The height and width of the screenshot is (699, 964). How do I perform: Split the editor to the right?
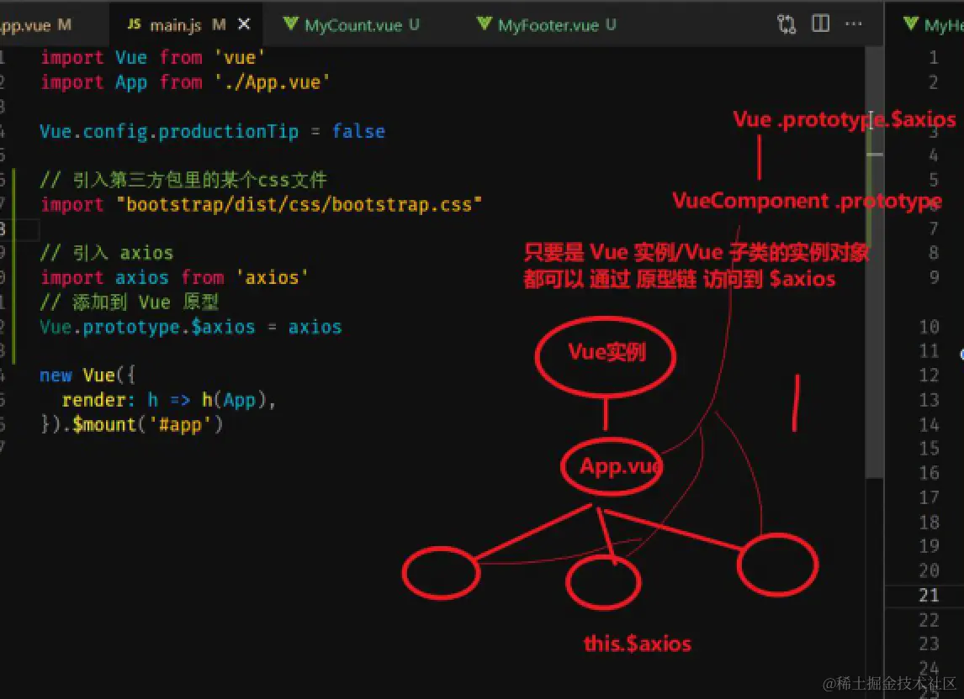[x=820, y=24]
